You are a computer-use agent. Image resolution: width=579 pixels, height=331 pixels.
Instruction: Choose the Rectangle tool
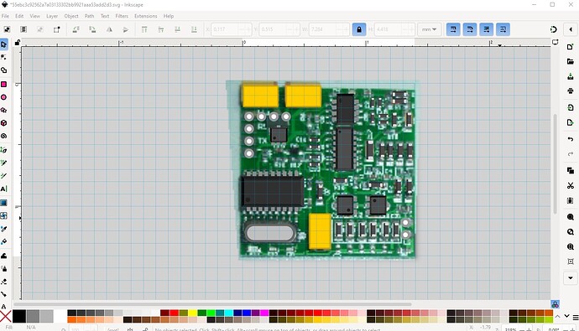[x=4, y=85]
